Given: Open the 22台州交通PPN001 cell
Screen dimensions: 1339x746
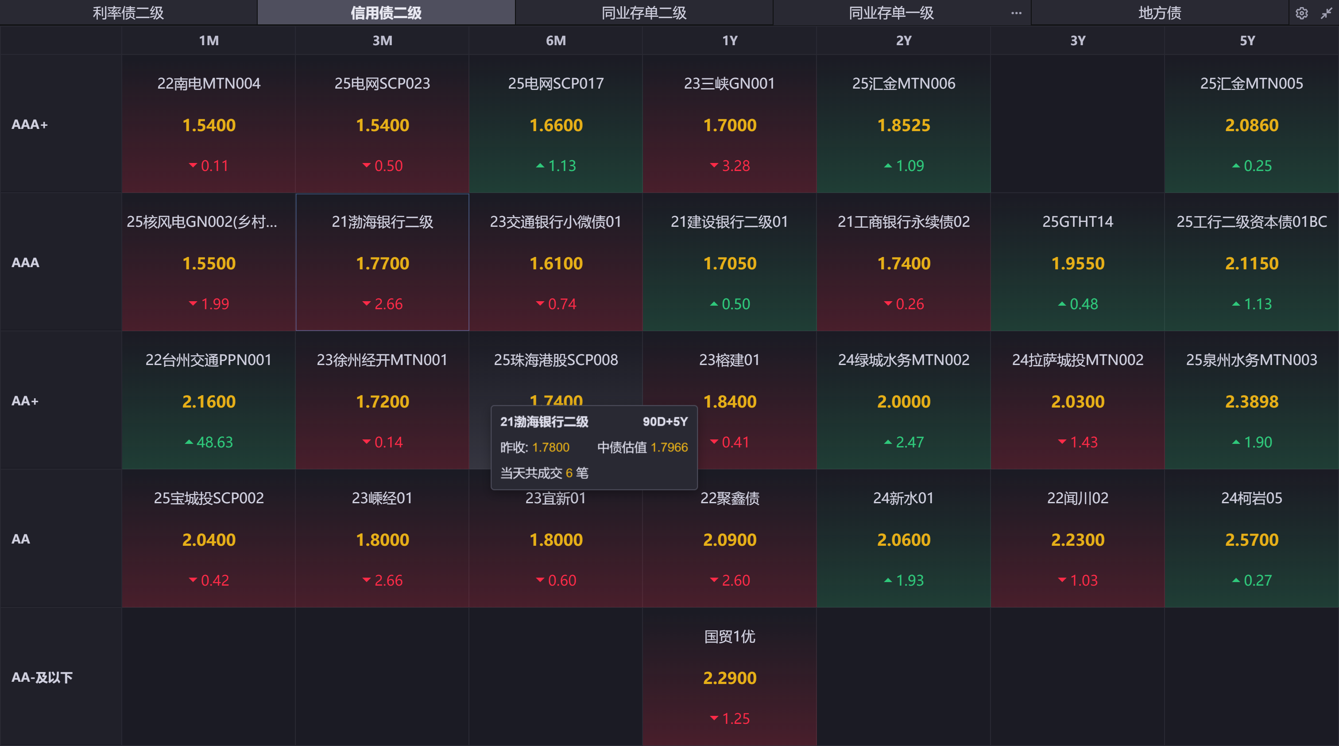Looking at the screenshot, I should 209,401.
